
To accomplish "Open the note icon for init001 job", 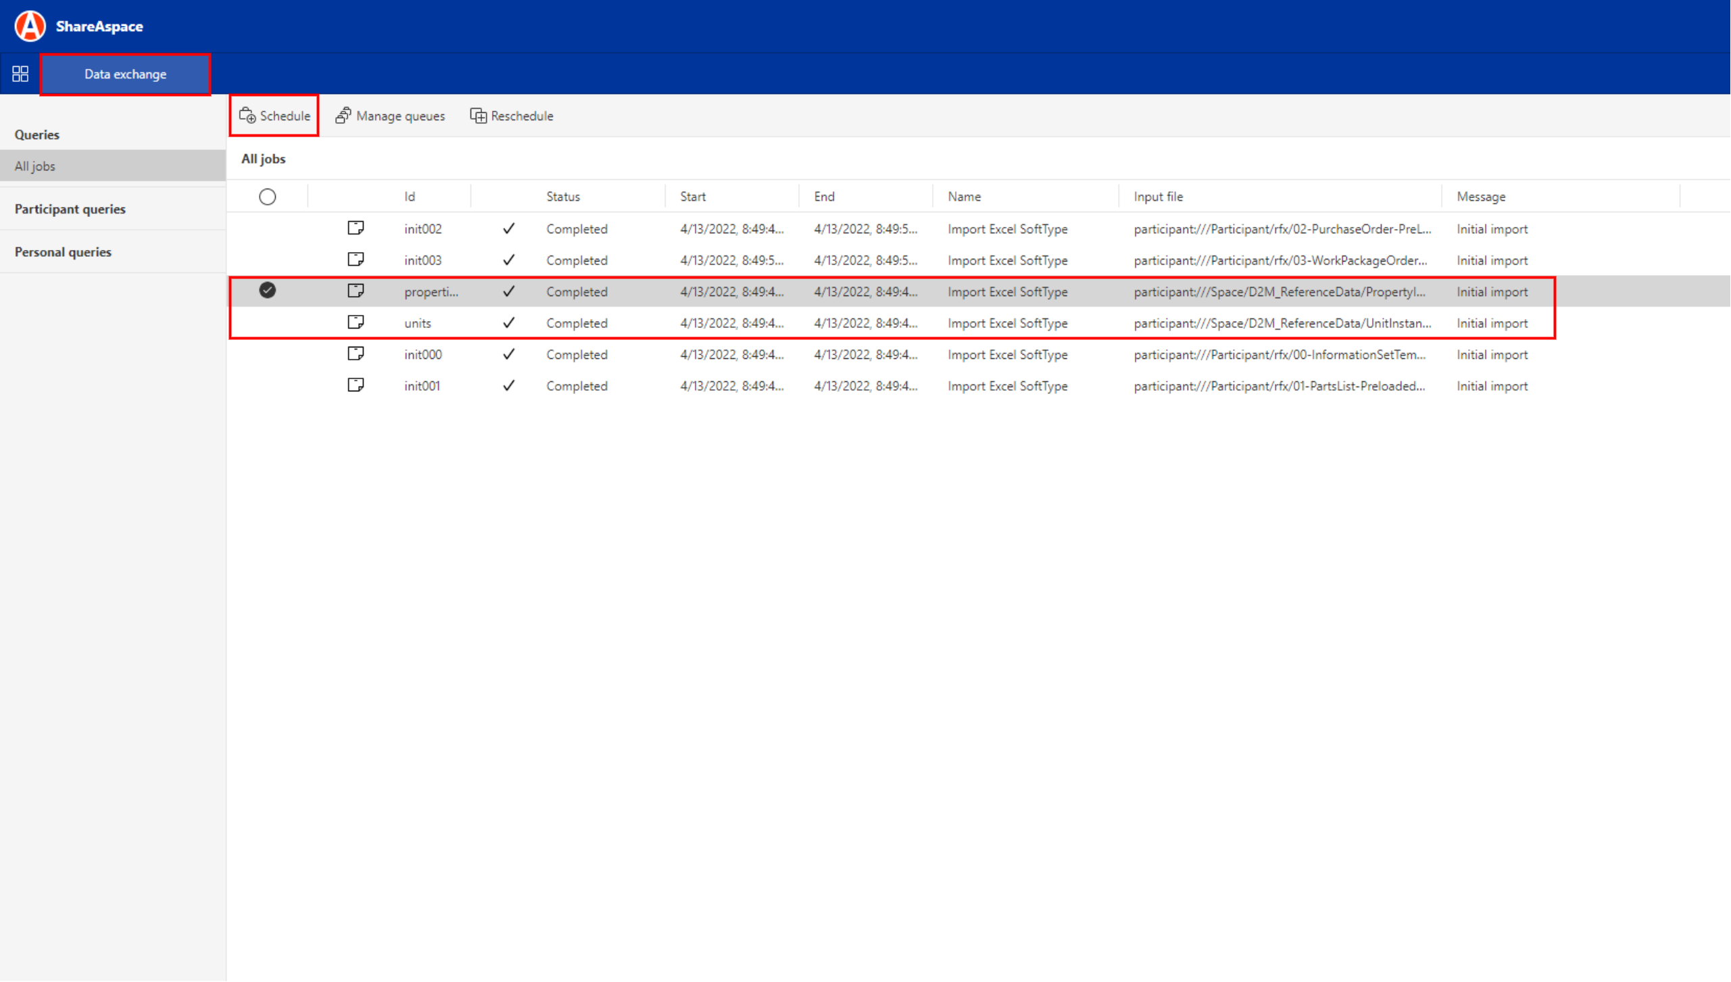I will 356,385.
